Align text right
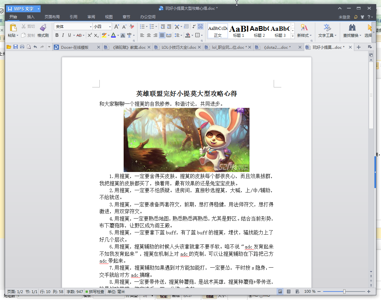This screenshot has height=300, width=381. coord(155,35)
